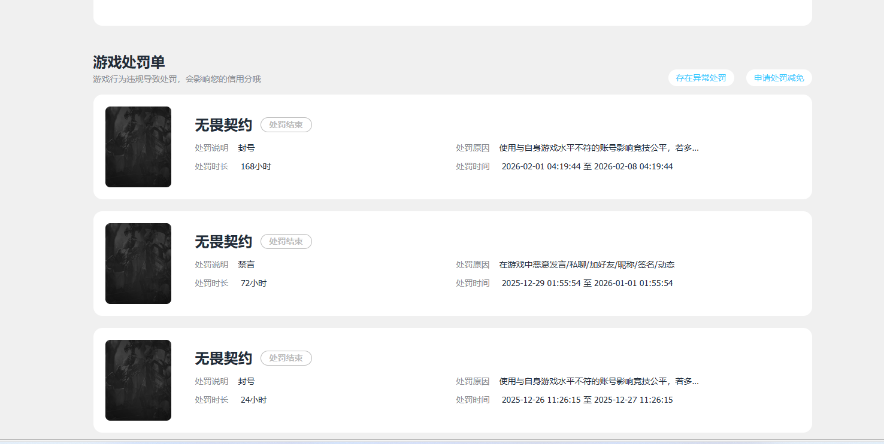Open the 申请处罚减免 link
Viewport: 884px width, 444px height.
coord(779,78)
